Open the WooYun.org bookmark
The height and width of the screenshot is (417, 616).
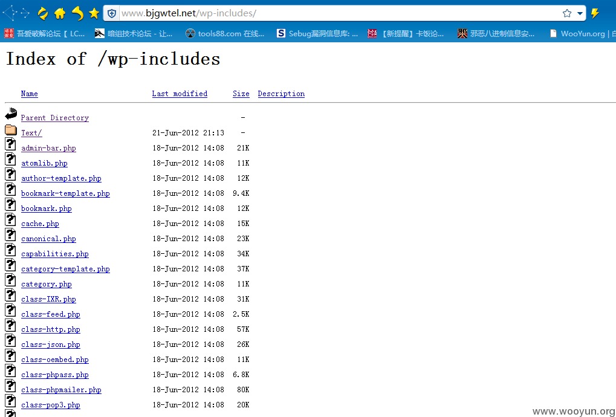[582, 34]
